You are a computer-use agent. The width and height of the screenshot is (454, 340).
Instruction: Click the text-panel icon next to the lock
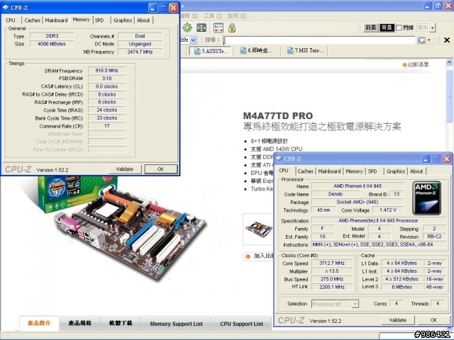click(x=218, y=28)
